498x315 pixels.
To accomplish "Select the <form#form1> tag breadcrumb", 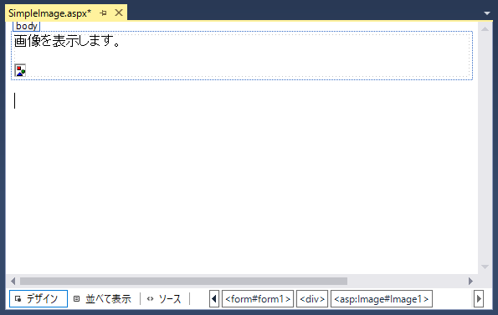I will point(258,299).
